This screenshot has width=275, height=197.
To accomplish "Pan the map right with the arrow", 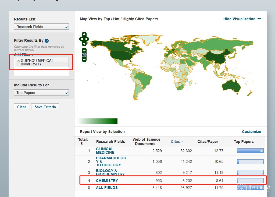I will tap(88, 39).
